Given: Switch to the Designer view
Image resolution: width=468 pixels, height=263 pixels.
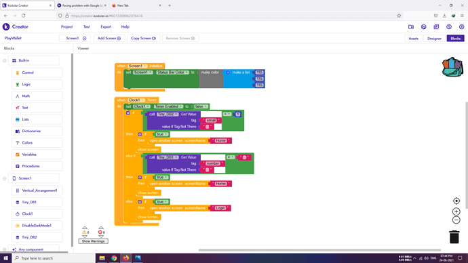Looking at the screenshot, I should [434, 39].
